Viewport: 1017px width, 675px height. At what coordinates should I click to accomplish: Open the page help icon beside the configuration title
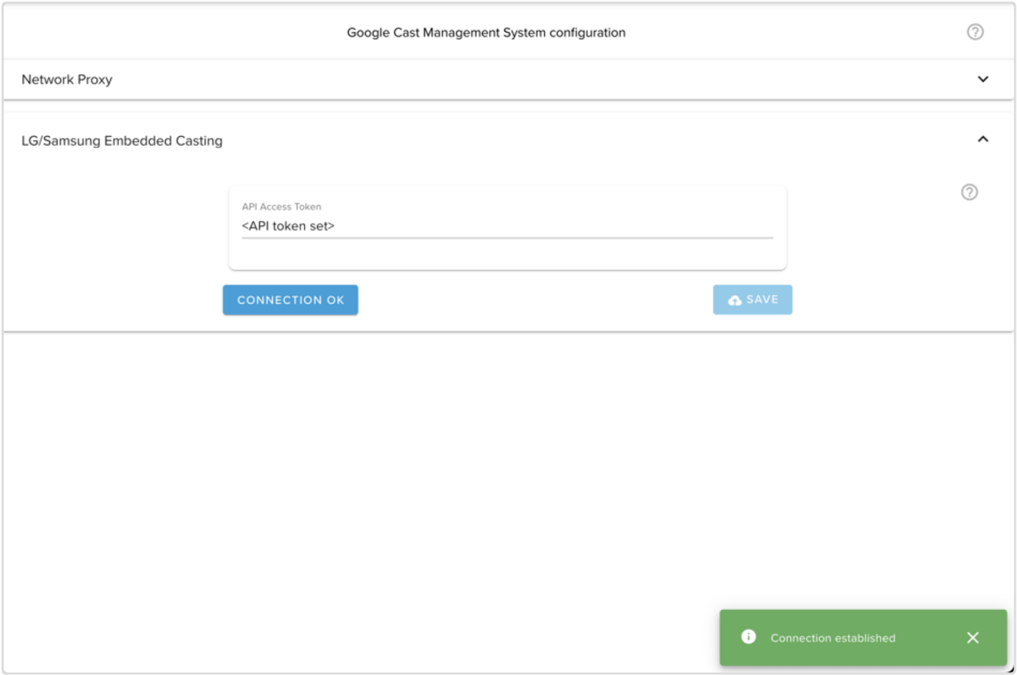(974, 32)
